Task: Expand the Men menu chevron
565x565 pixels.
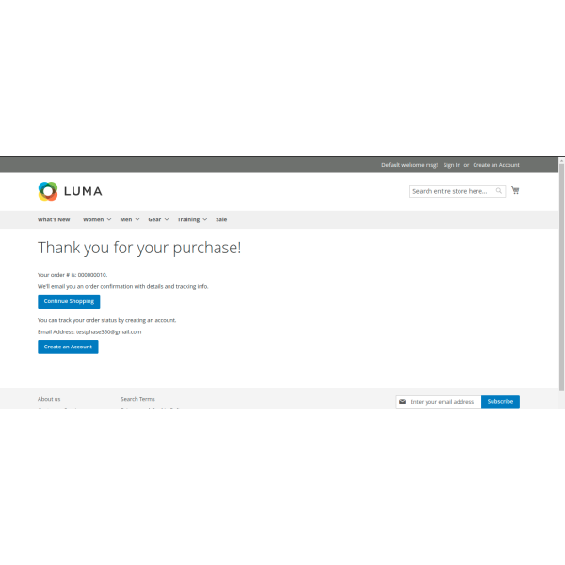Action: (x=137, y=219)
